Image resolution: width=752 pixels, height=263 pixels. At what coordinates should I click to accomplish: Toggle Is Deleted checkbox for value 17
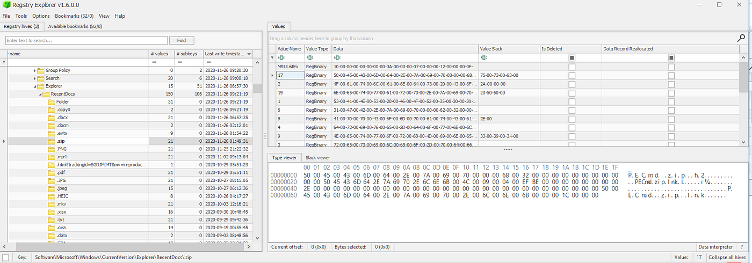572,75
